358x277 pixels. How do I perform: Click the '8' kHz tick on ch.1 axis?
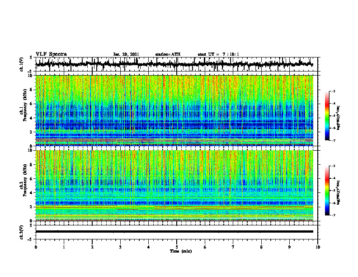(x=32, y=90)
